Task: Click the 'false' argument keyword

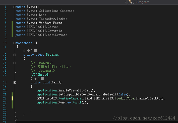Action: [x=123, y=94]
